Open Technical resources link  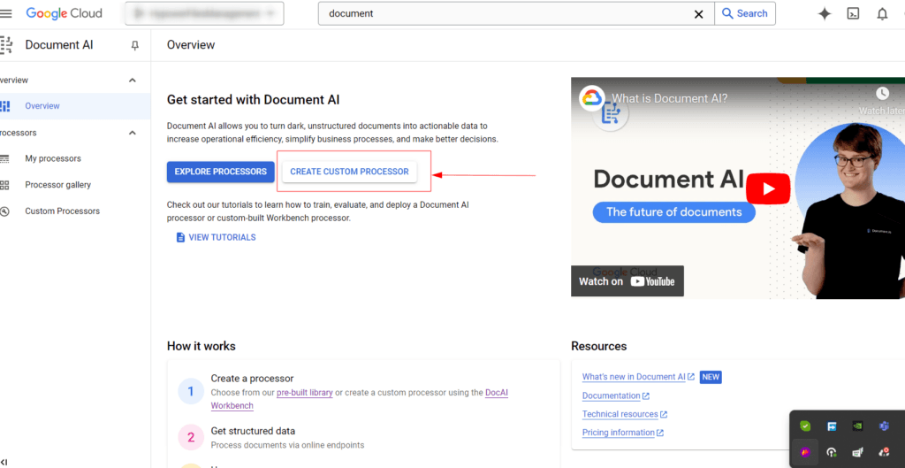[x=625, y=414]
